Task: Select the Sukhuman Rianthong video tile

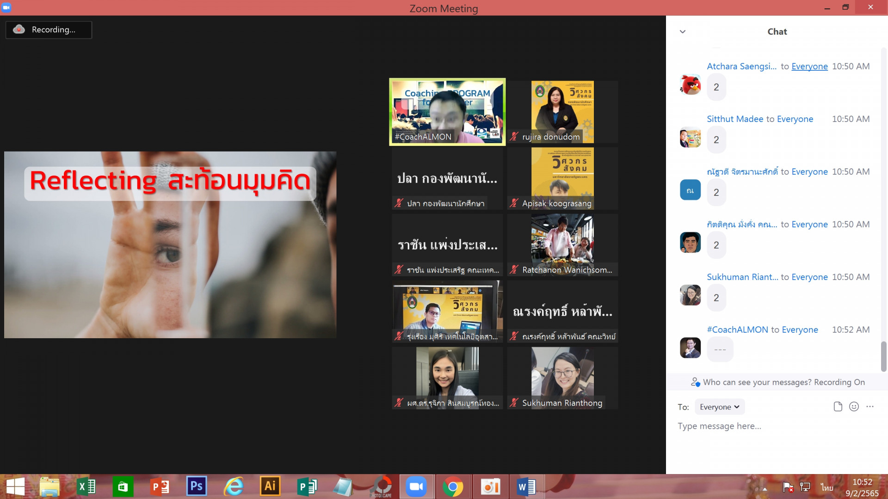Action: (562, 378)
